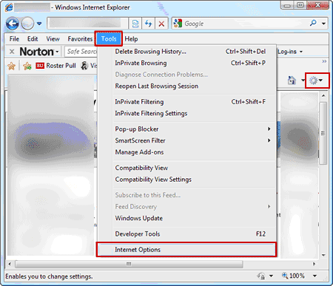
Task: Click the Compatibility View page icon
Action: click(135, 24)
